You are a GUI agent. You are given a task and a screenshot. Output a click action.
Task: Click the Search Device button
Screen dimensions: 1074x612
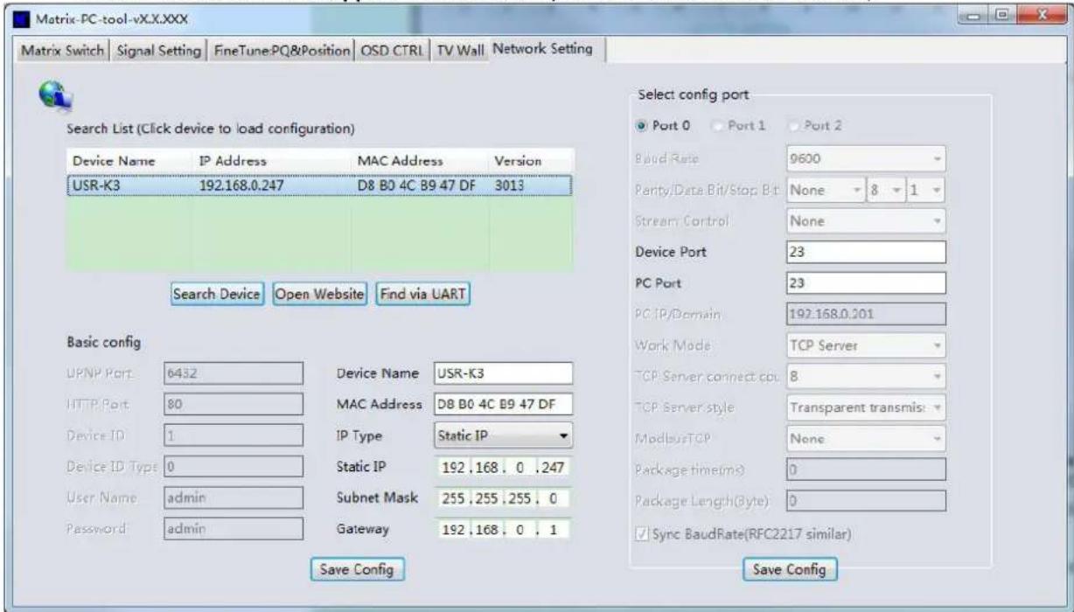coord(218,295)
